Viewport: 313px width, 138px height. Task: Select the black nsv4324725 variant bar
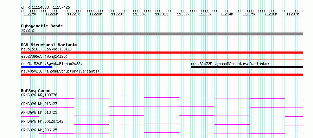247,67
